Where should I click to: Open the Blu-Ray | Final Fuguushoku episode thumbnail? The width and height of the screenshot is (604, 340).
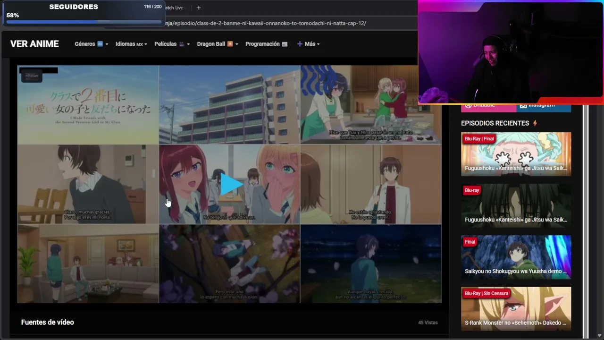coord(516,154)
